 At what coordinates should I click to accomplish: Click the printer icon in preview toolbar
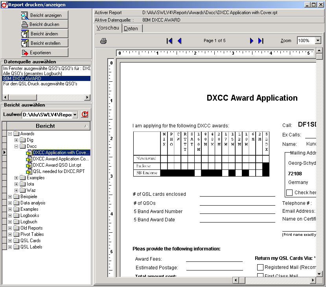click(103, 41)
